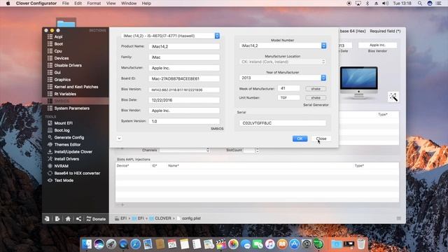Viewport: 448px width, 252px height.
Task: Open Final Cut Pro from the Dock
Action: [221, 244]
